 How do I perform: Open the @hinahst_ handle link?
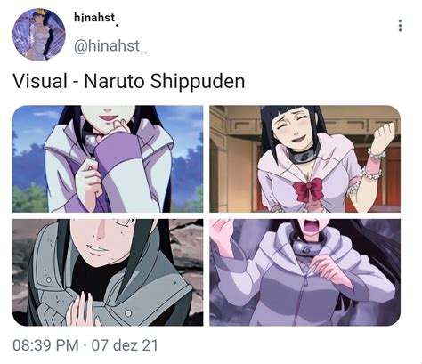(x=110, y=46)
